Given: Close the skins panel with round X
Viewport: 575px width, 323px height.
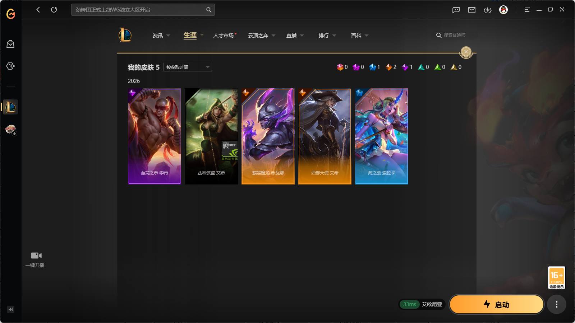Looking at the screenshot, I should click(466, 52).
